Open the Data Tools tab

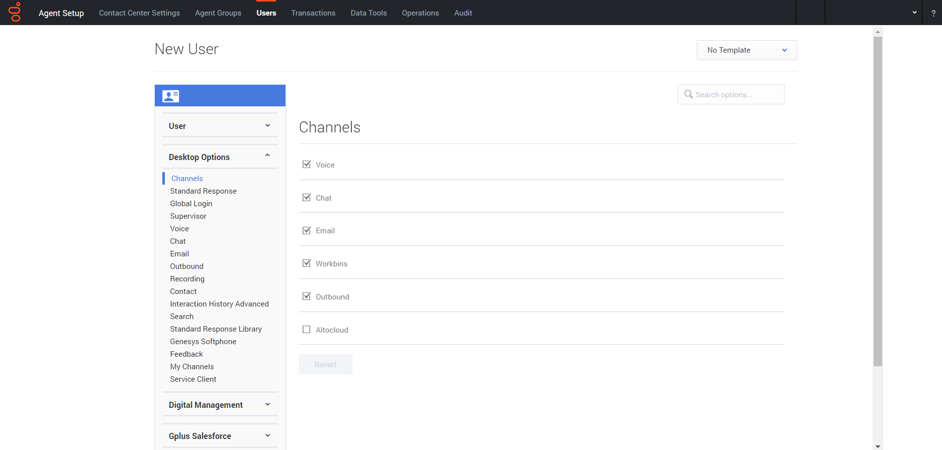[368, 13]
